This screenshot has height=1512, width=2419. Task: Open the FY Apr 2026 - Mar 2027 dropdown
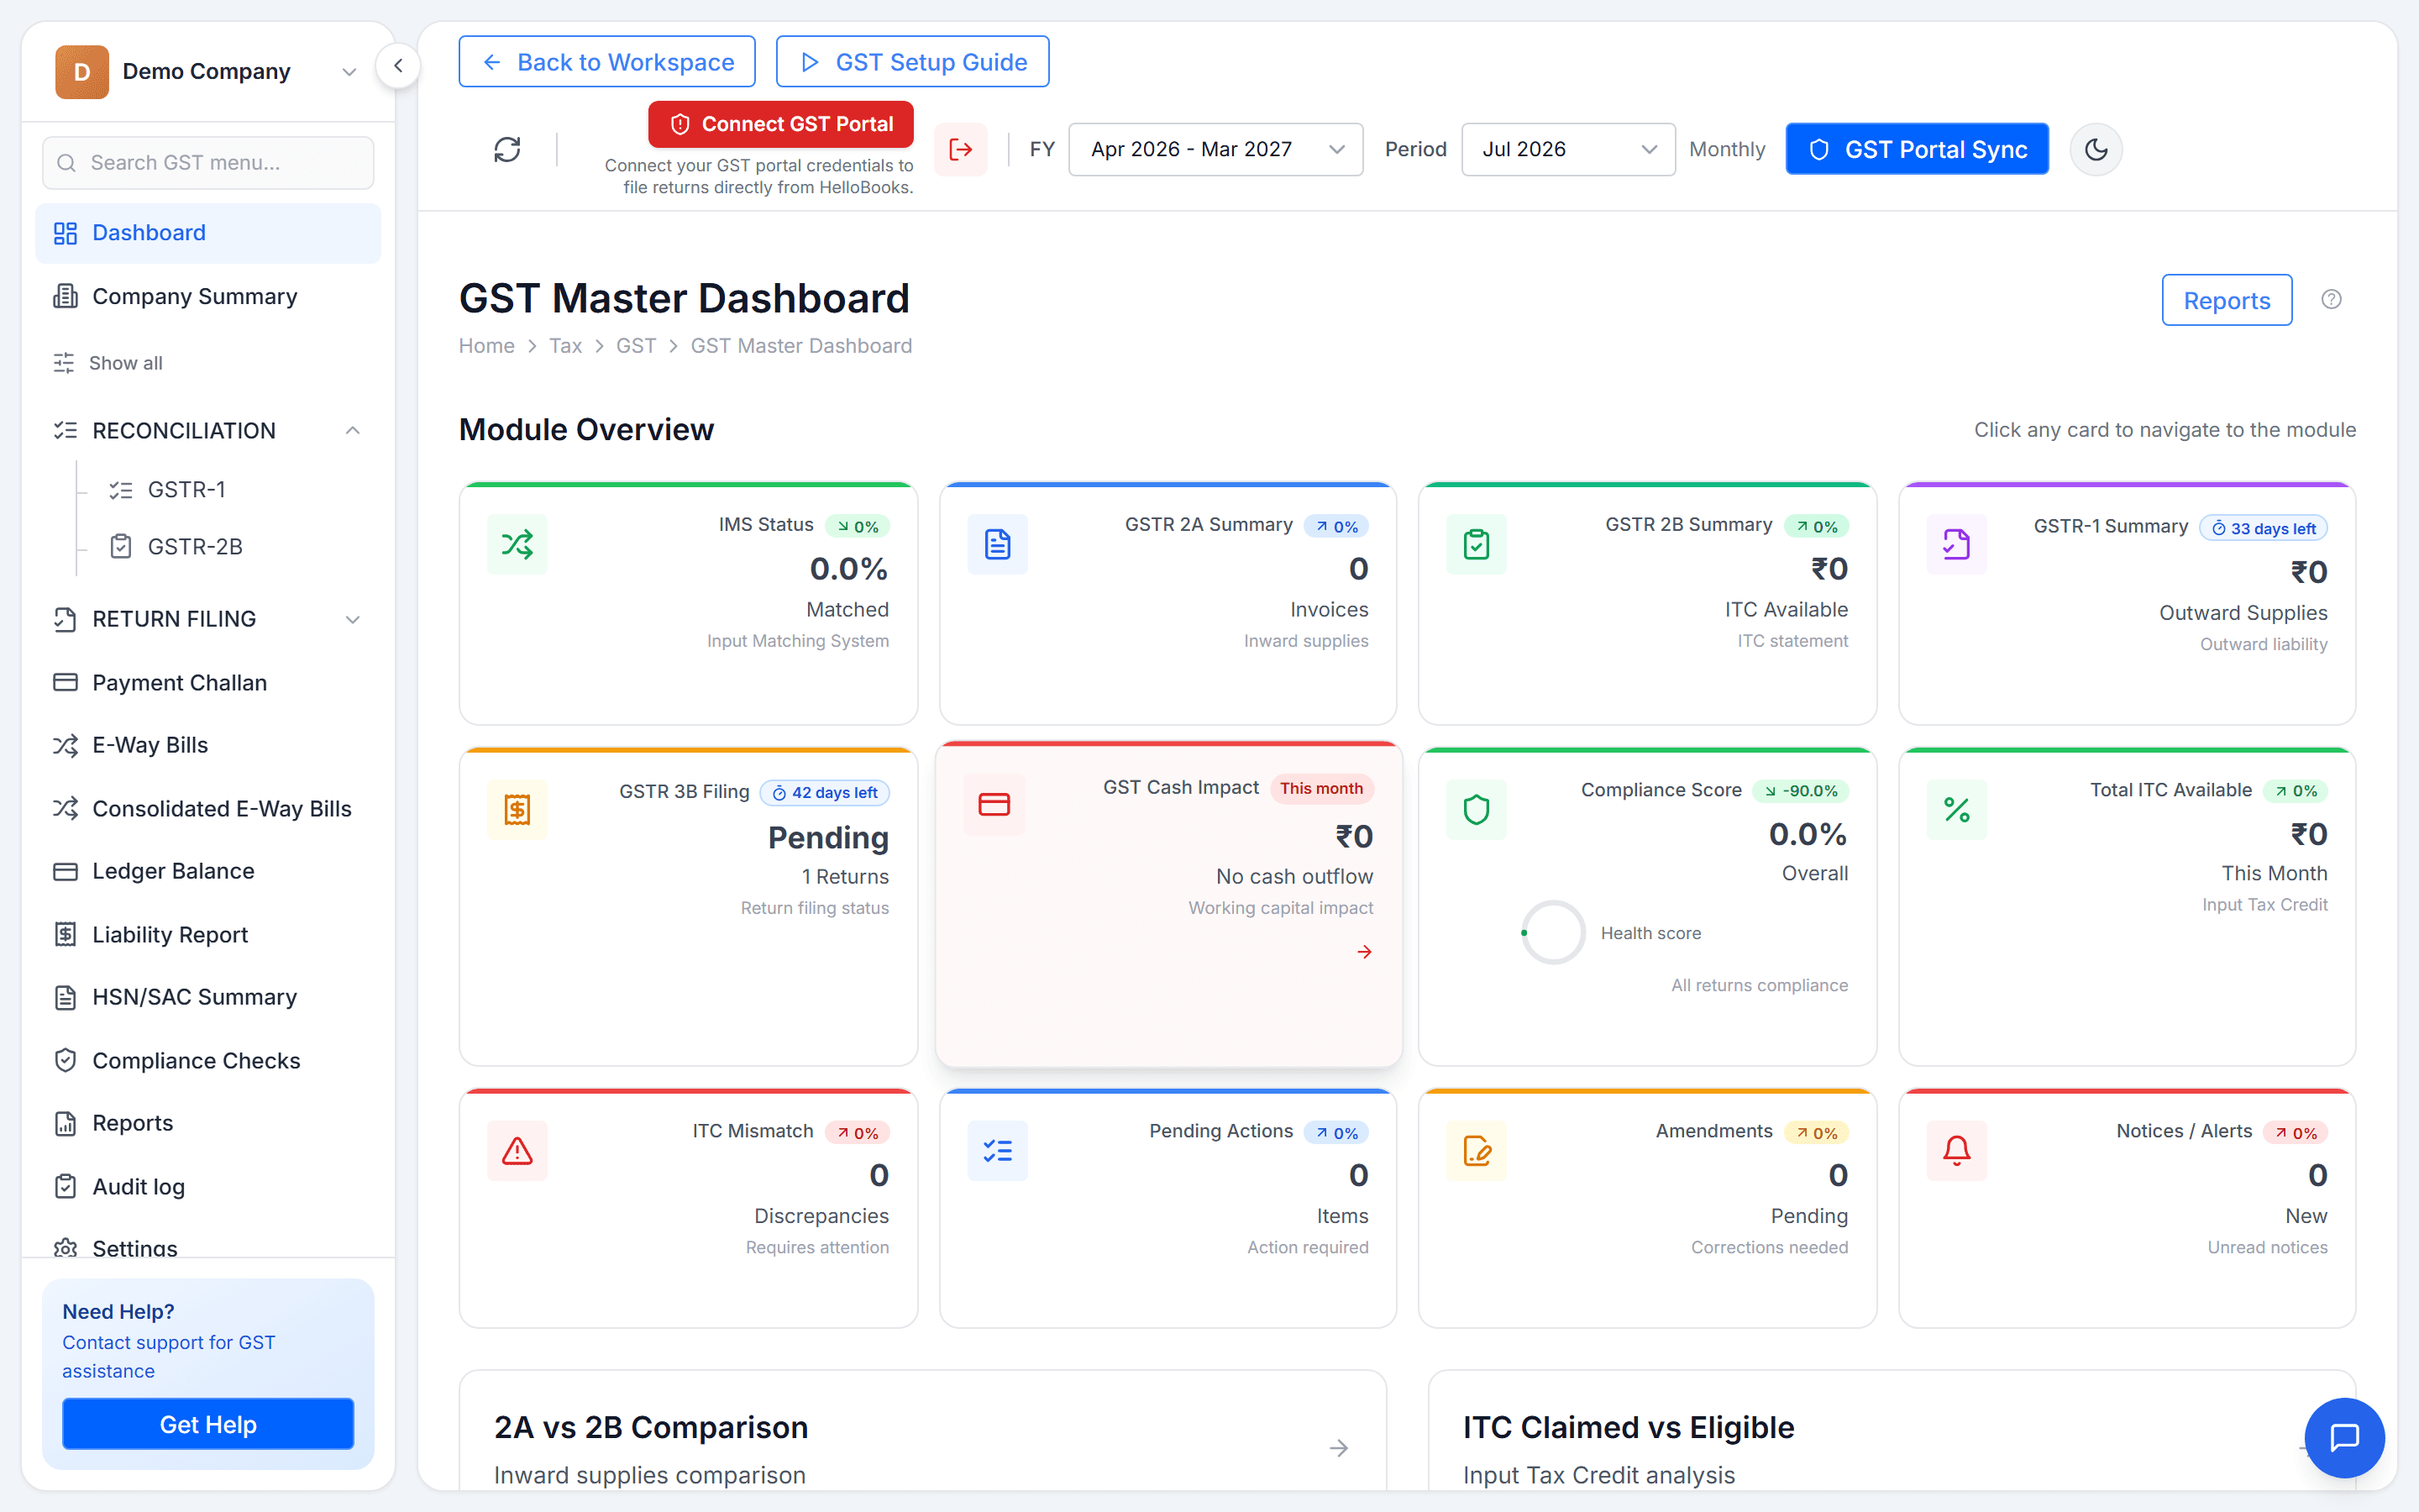point(1215,150)
